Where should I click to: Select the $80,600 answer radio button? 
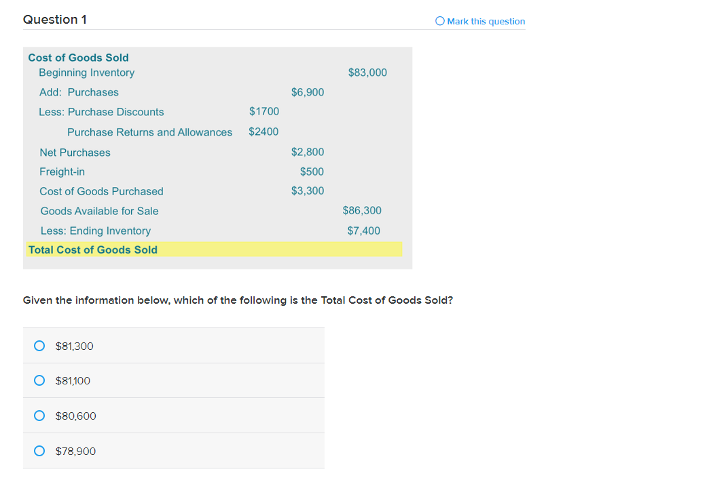39,416
